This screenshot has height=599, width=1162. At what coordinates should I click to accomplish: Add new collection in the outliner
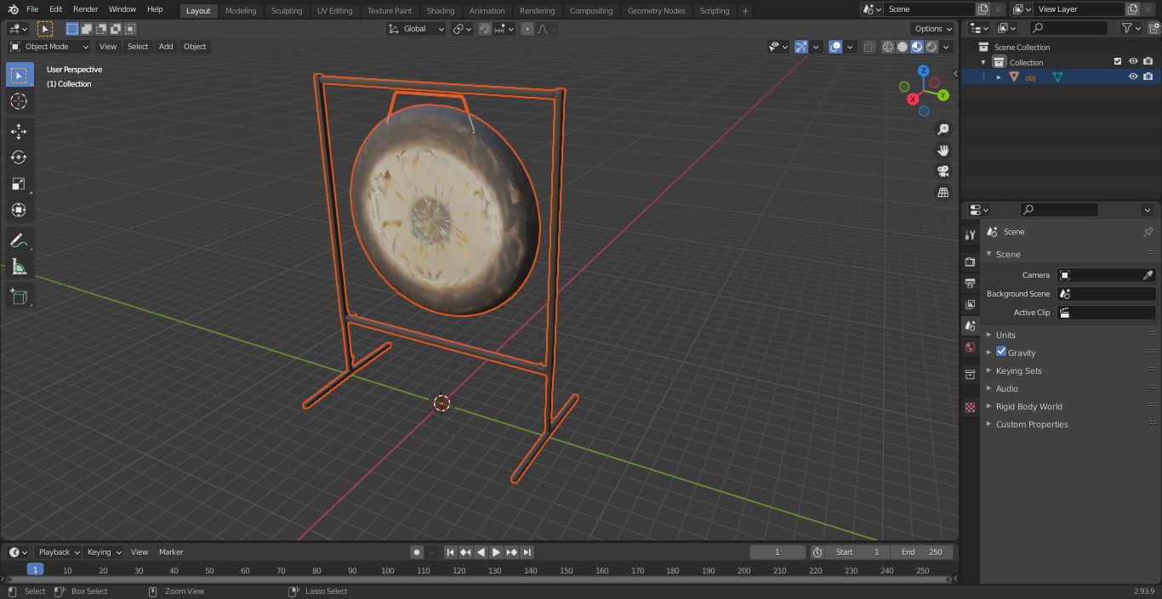tap(1152, 28)
